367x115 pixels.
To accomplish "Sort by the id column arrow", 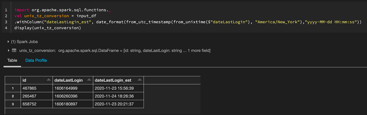I will pyautogui.click(x=48, y=80).
